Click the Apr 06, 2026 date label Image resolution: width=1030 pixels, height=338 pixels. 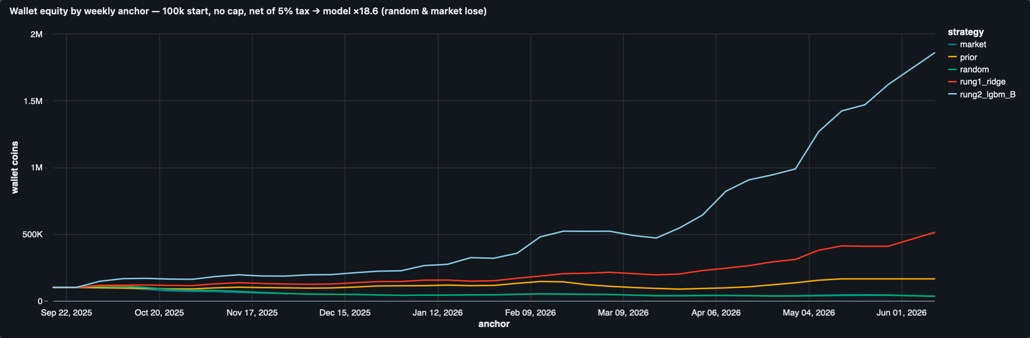716,313
